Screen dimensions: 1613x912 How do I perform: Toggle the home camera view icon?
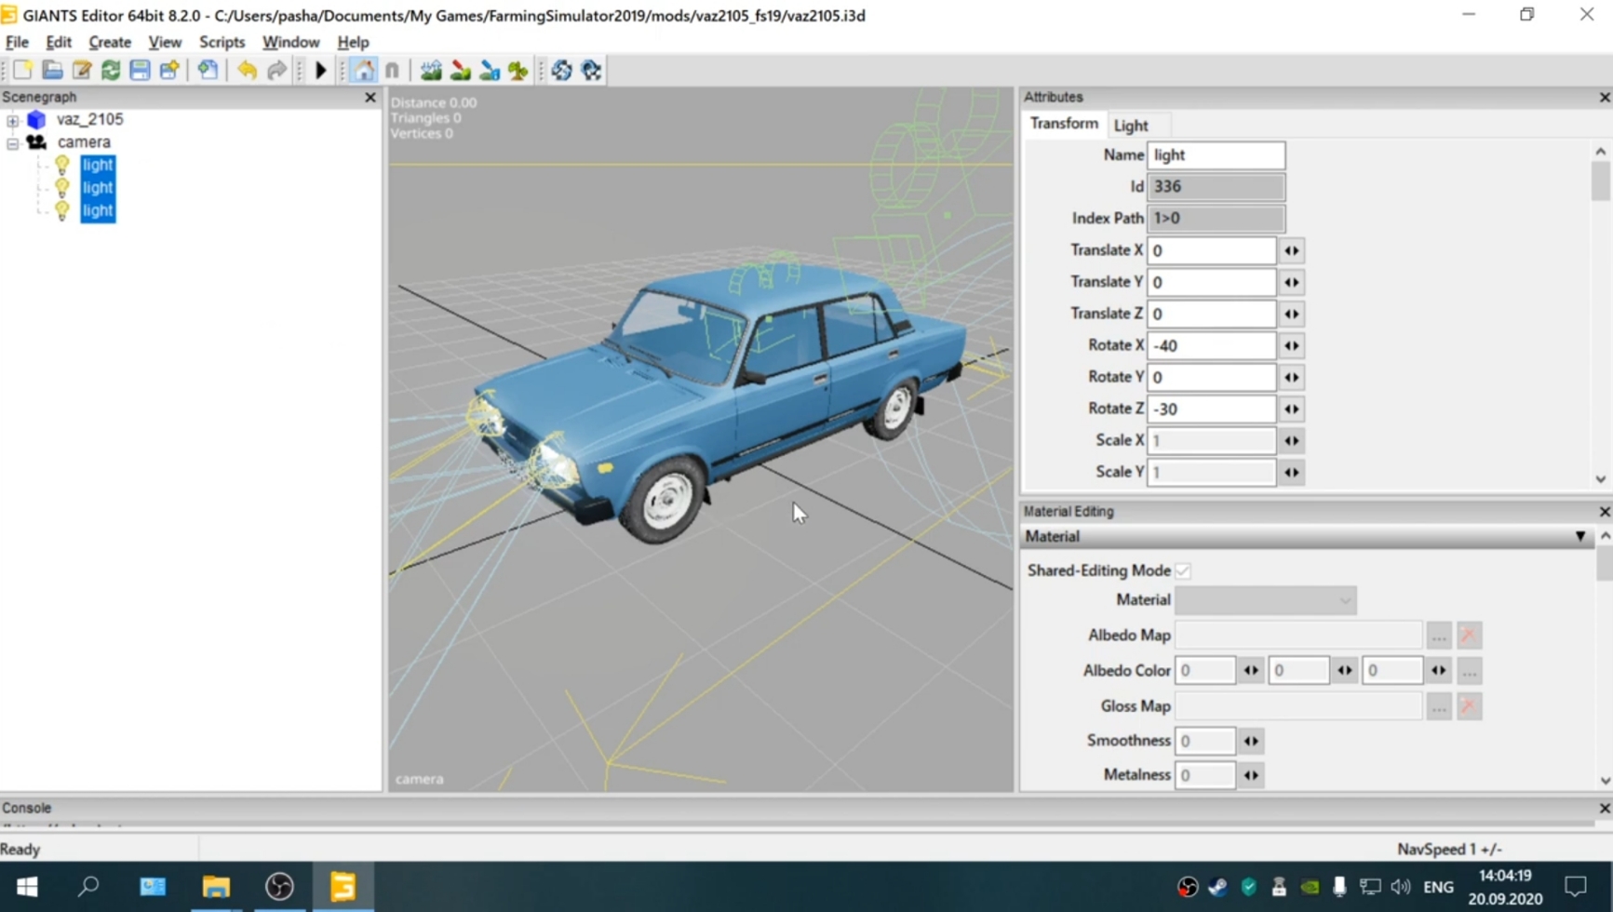click(364, 71)
